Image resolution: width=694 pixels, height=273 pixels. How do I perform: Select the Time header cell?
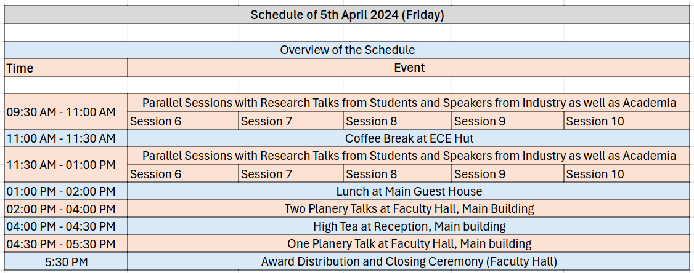click(x=66, y=68)
